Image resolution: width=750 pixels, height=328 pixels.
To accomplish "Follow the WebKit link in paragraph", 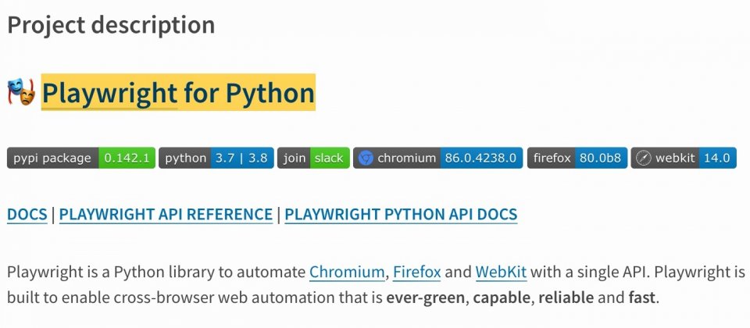I will [x=502, y=273].
